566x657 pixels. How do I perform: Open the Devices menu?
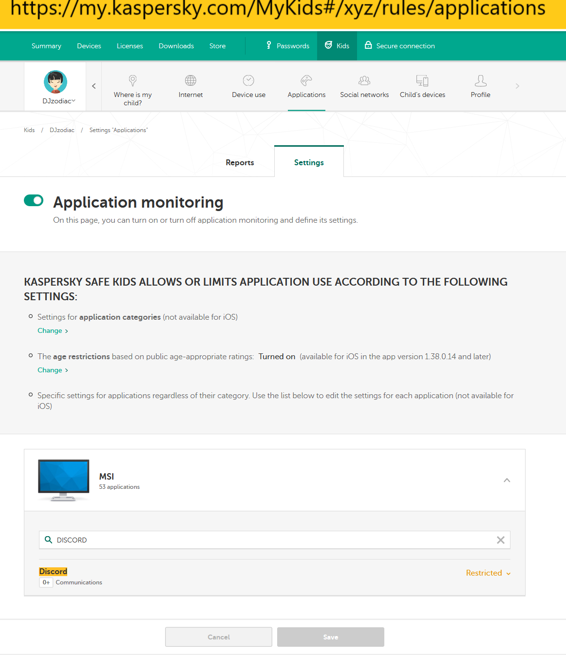[89, 46]
